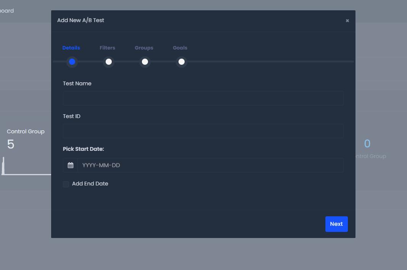Switch to the Filters step label
Image resolution: width=407 pixels, height=270 pixels.
coord(107,48)
